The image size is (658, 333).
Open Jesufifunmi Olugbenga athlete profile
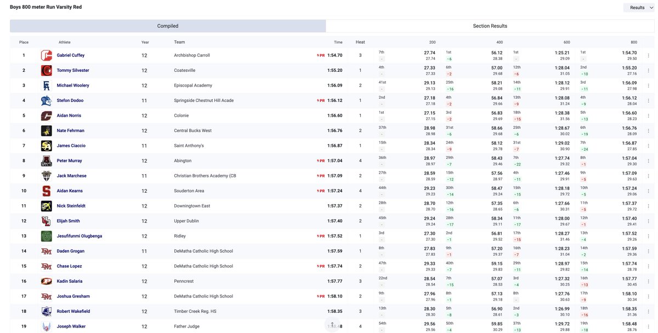[x=80, y=236]
